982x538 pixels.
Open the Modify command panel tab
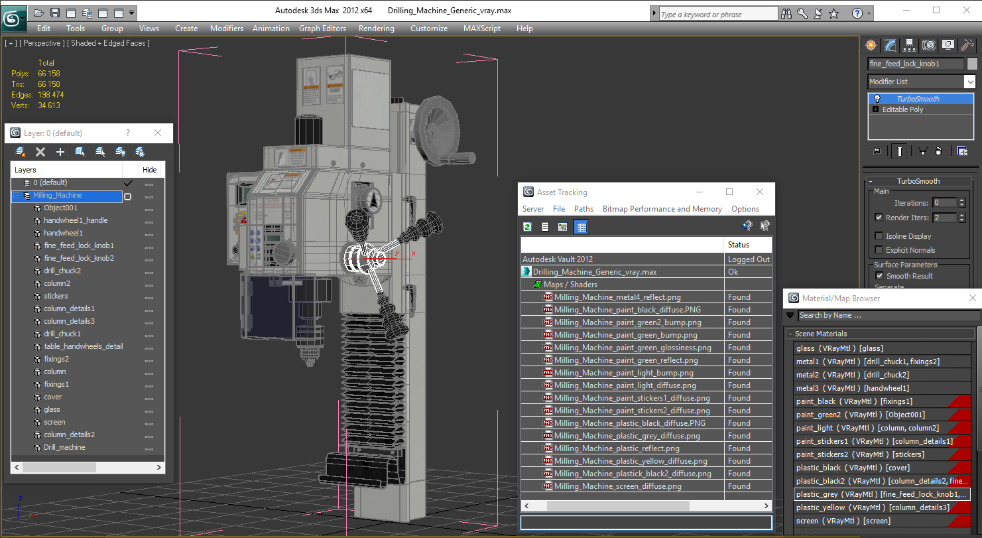(890, 45)
